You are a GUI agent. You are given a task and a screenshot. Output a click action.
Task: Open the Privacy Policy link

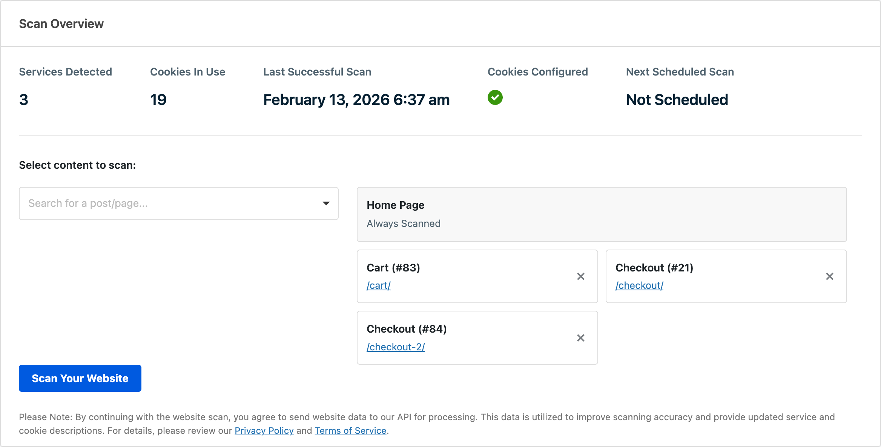264,431
